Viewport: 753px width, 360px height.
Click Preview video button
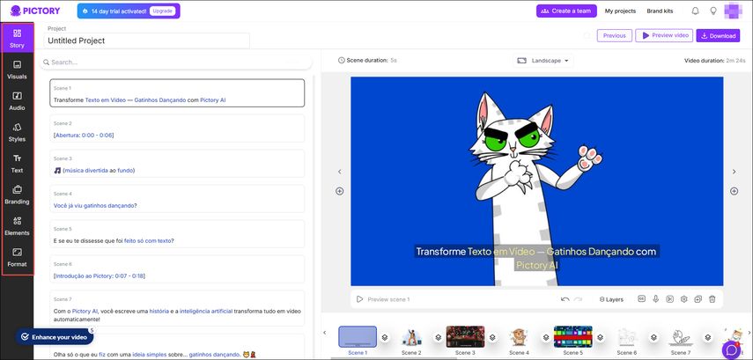(664, 35)
